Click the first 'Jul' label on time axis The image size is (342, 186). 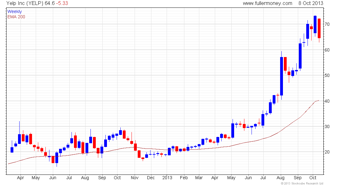[x=69, y=178]
